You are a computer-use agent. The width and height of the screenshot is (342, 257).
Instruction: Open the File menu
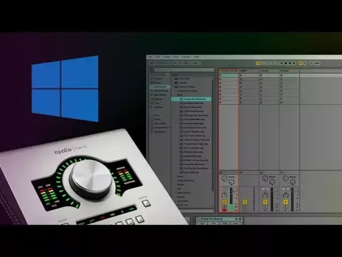pos(150,57)
